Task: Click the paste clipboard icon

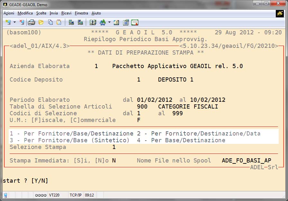Action: [59, 22]
